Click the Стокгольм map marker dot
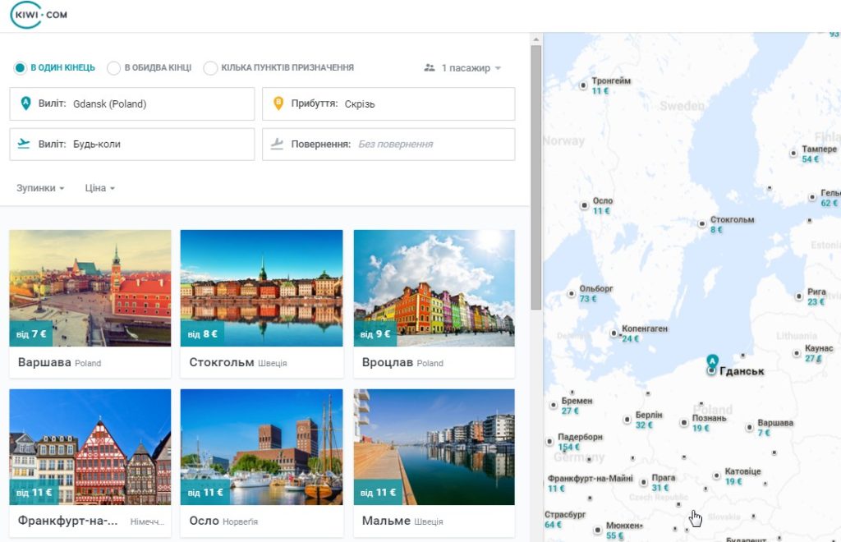 pos(702,224)
